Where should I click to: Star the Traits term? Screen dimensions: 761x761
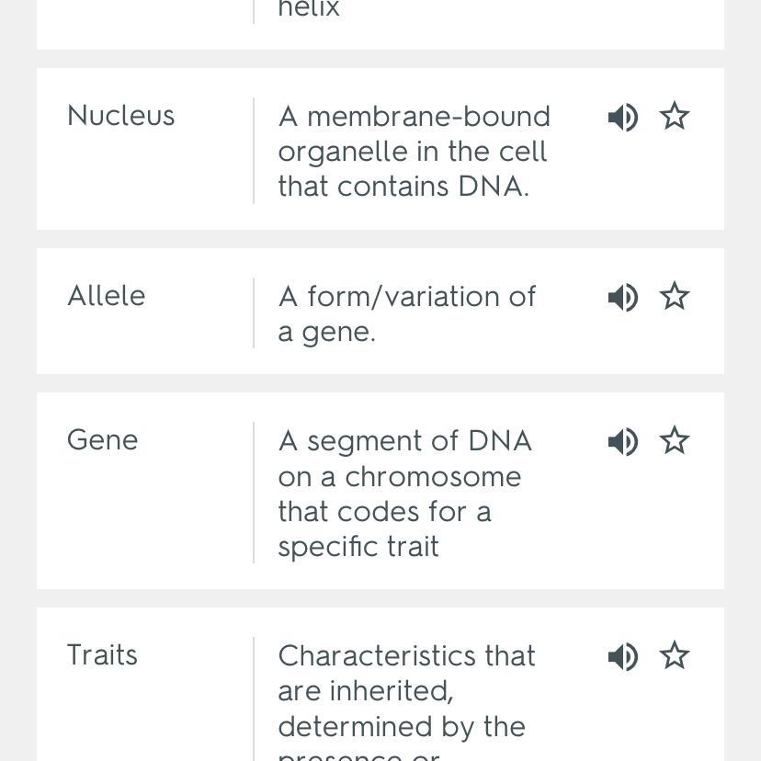click(x=675, y=656)
